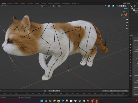Open the Add menu in viewport header
The image size is (138, 103).
[x=2, y=6]
